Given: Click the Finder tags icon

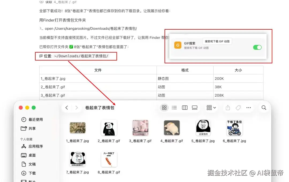Looking at the screenshot, I should click(x=238, y=108).
